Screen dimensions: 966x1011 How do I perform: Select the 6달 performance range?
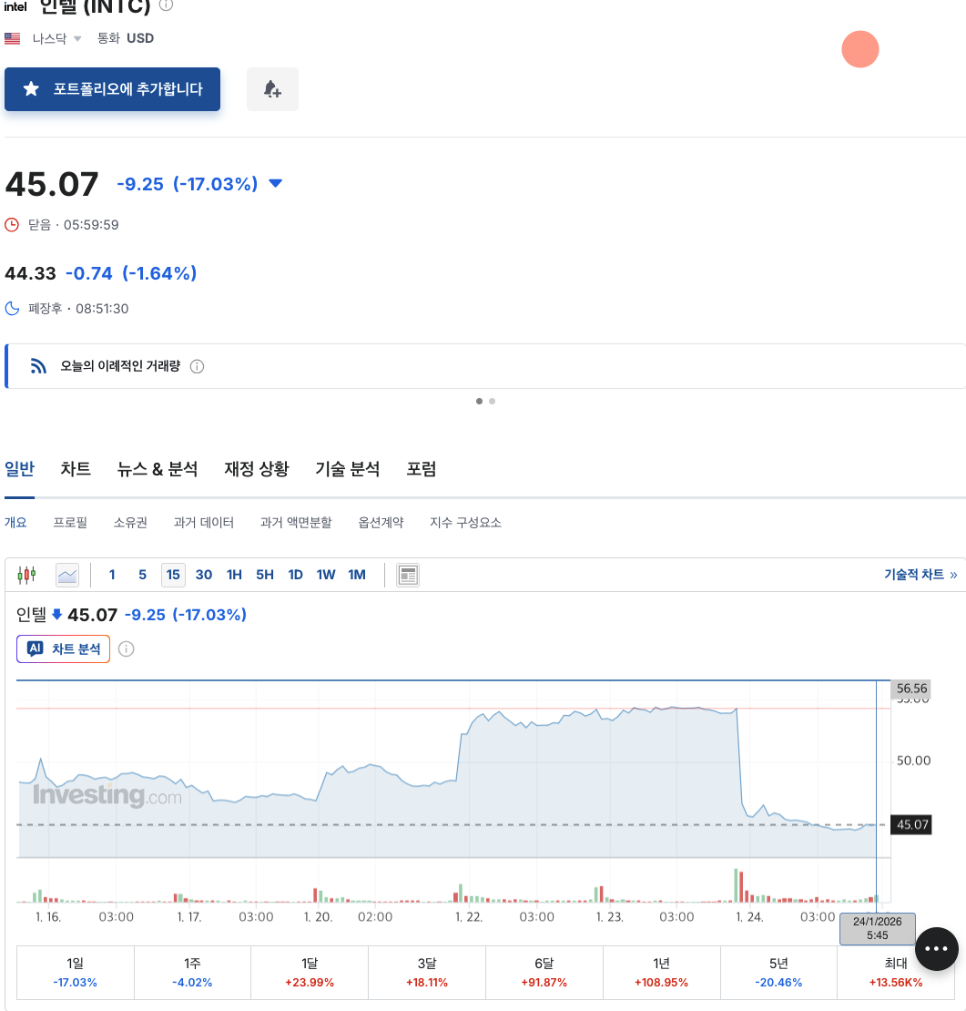coord(544,973)
